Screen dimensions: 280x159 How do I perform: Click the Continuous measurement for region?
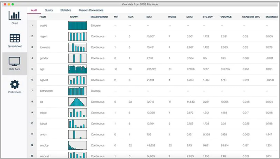click(98, 36)
